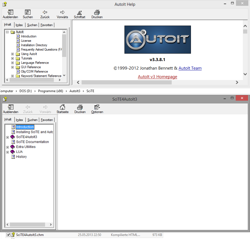The image size is (250, 239).
Task: Click horizontal scrollbar under AutoIt Help content
Action: pos(126,83)
